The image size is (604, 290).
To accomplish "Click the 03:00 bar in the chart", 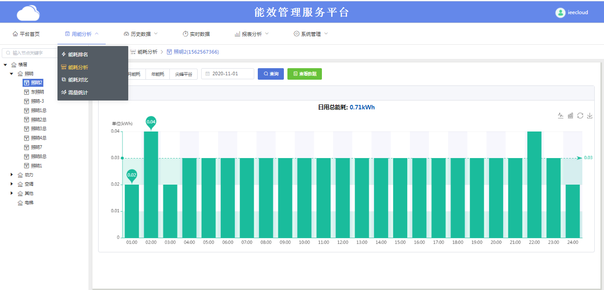I will click(x=170, y=211).
